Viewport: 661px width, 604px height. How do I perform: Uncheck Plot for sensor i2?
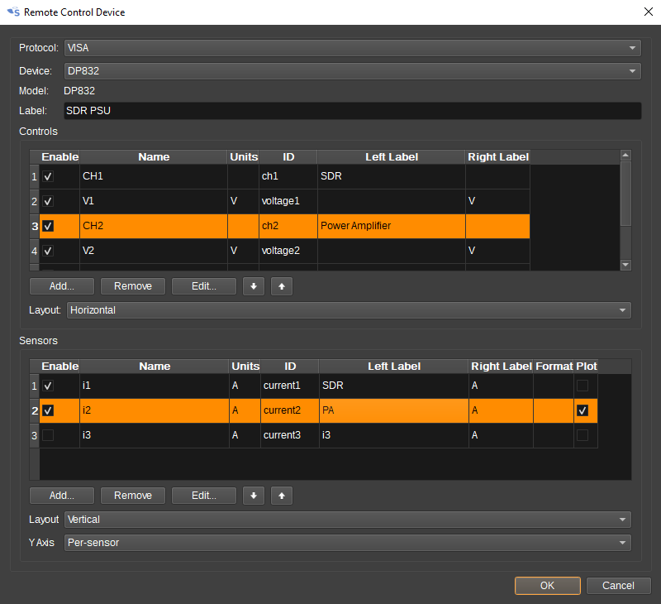pos(584,410)
